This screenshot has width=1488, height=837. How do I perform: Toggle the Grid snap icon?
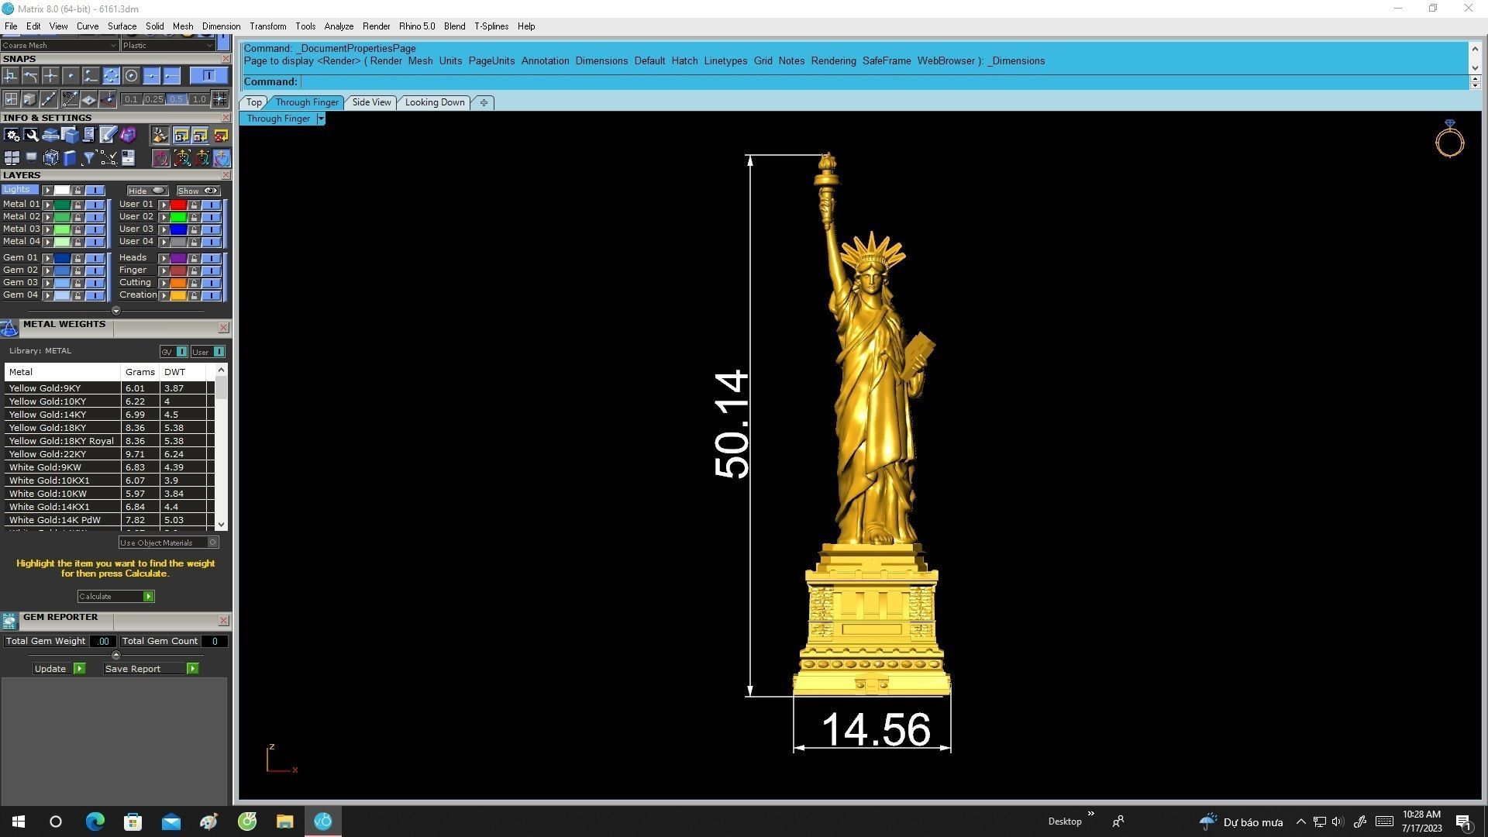(219, 99)
